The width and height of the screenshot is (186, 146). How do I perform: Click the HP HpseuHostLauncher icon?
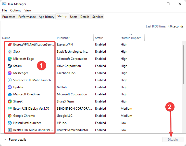(10, 123)
